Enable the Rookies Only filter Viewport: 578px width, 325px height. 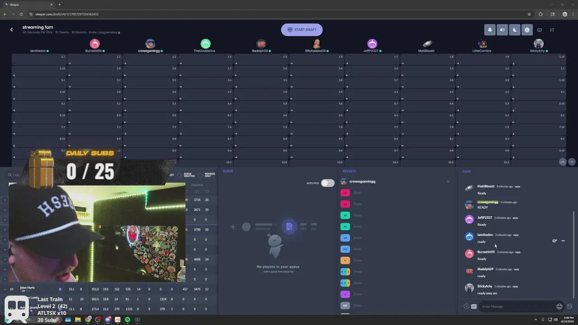200,175
